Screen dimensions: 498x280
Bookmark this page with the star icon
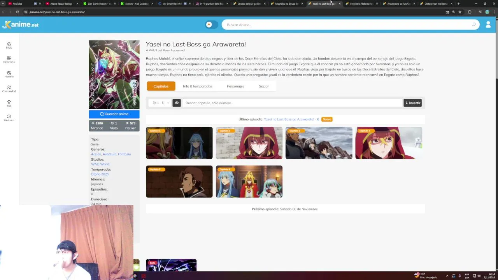(x=460, y=12)
